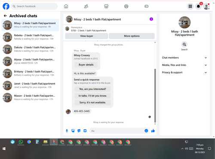Open the Groups icon in top bar

tap(126, 6)
